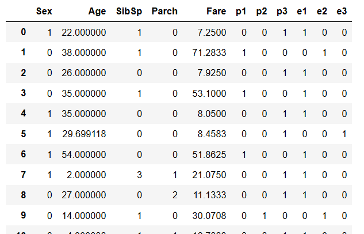Click Fare value 53.1000
364x234 pixels.
click(209, 93)
